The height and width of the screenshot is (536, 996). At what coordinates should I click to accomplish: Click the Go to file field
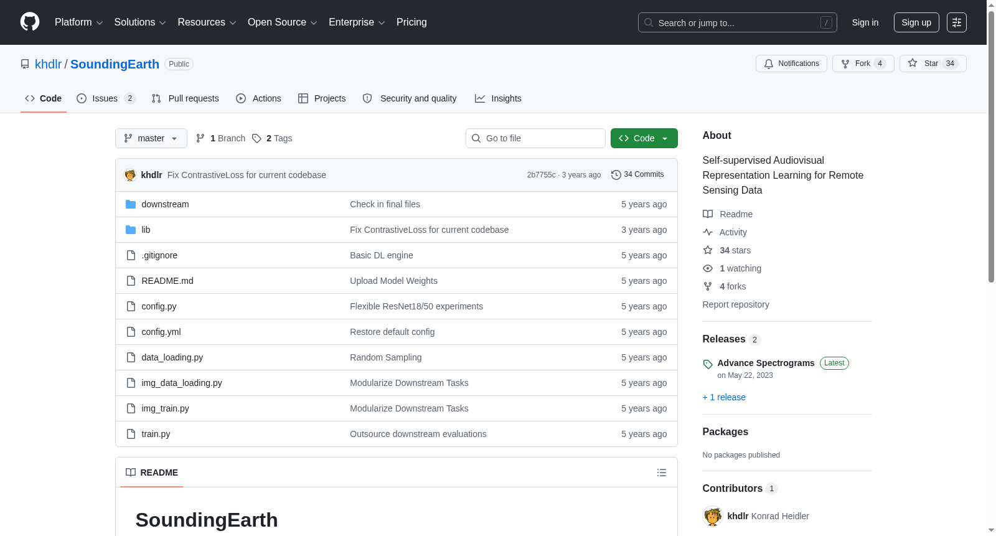pos(535,138)
